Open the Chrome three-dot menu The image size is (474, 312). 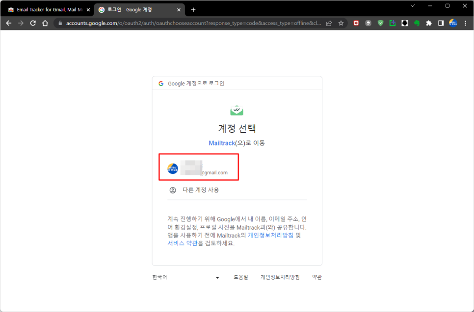click(x=465, y=23)
